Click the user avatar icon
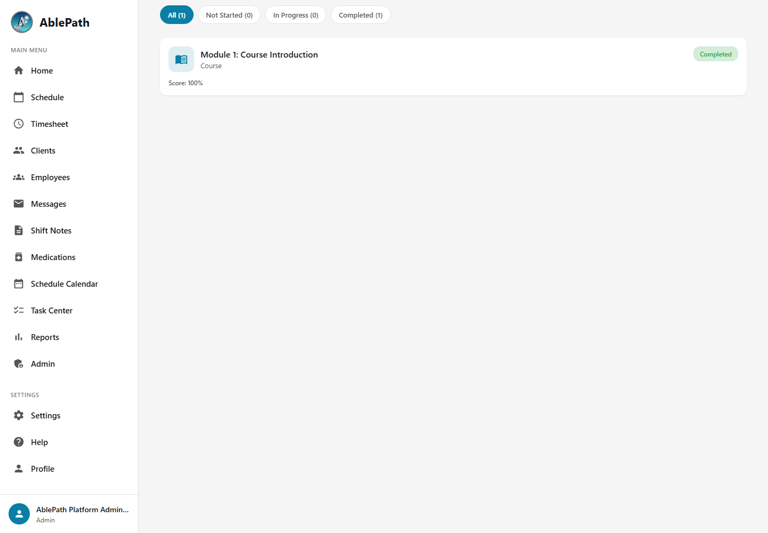This screenshot has width=768, height=533. pyautogui.click(x=19, y=514)
